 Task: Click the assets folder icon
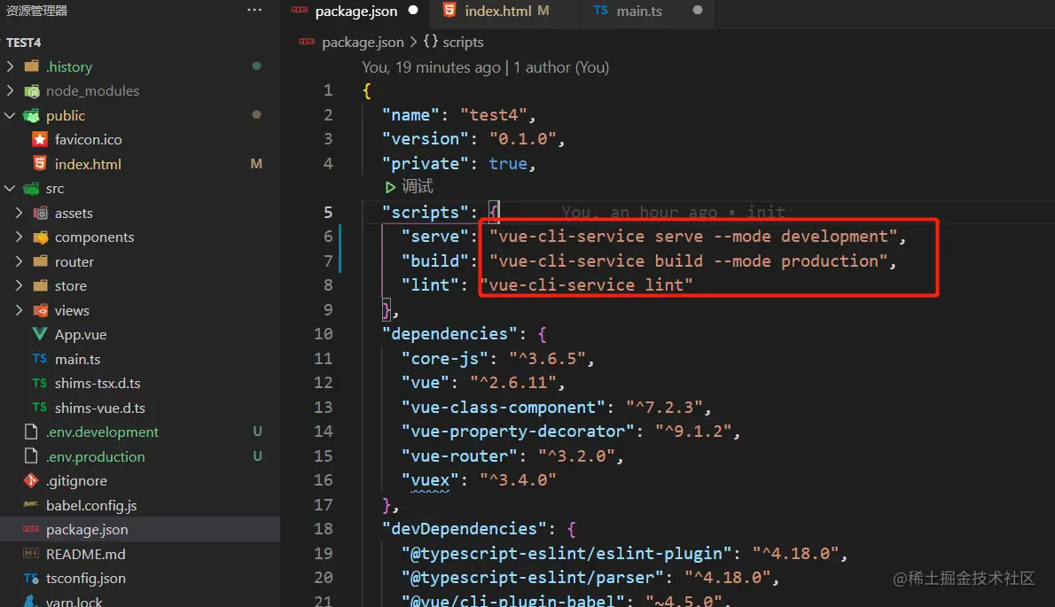pyautogui.click(x=41, y=213)
